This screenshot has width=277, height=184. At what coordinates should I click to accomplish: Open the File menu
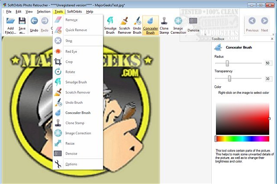tap(9, 12)
